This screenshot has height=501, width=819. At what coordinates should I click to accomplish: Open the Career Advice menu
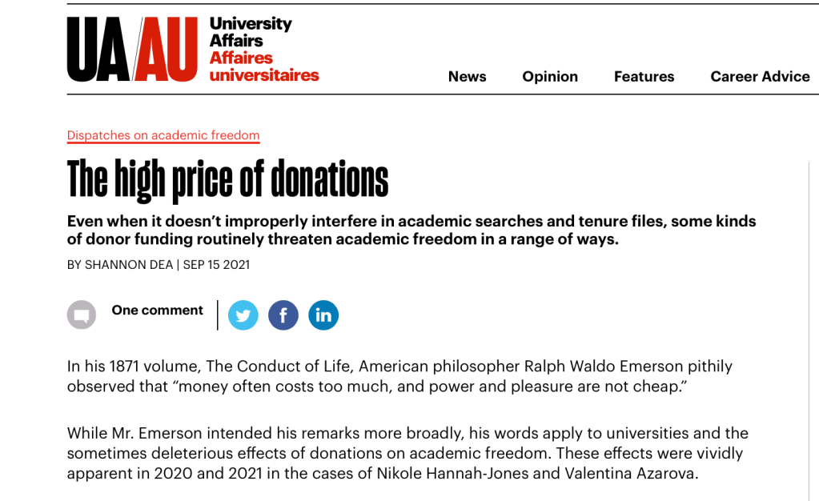click(760, 77)
